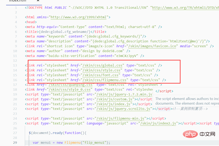The image size is (219, 146).
Task: Follow the http://www.w3.org/1999/xhtml link
Action: tap(78, 17)
